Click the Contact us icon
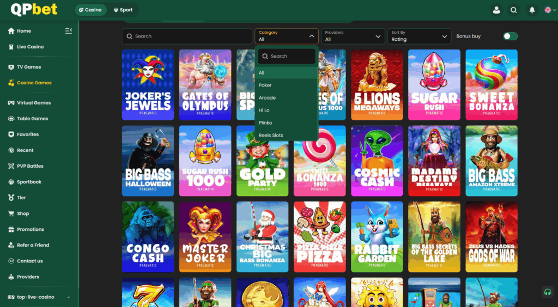 [11, 261]
